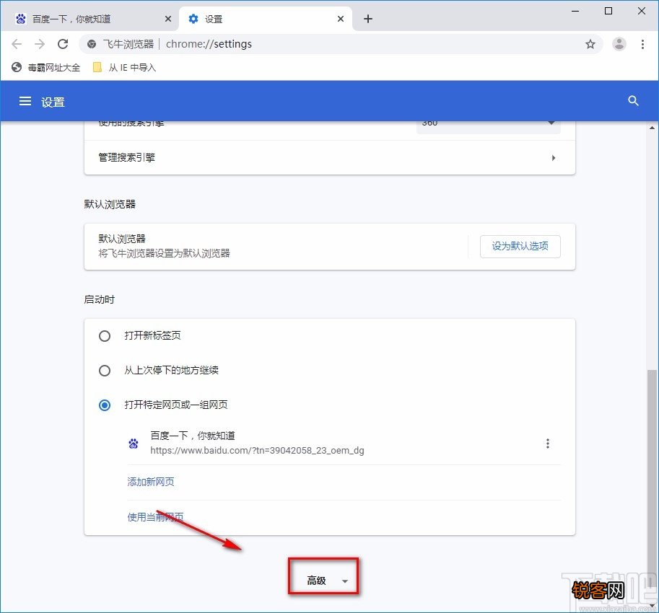Click the scrollbar up arrow
This screenshot has width=659, height=613.
(x=652, y=127)
